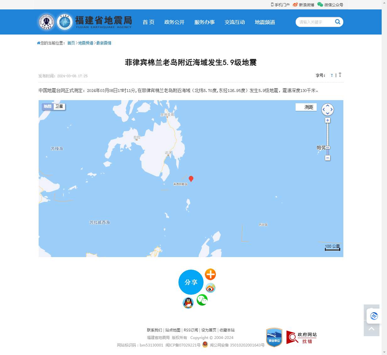387x355 pixels.
Task: Click the search magnifier icon
Action: [x=338, y=22]
